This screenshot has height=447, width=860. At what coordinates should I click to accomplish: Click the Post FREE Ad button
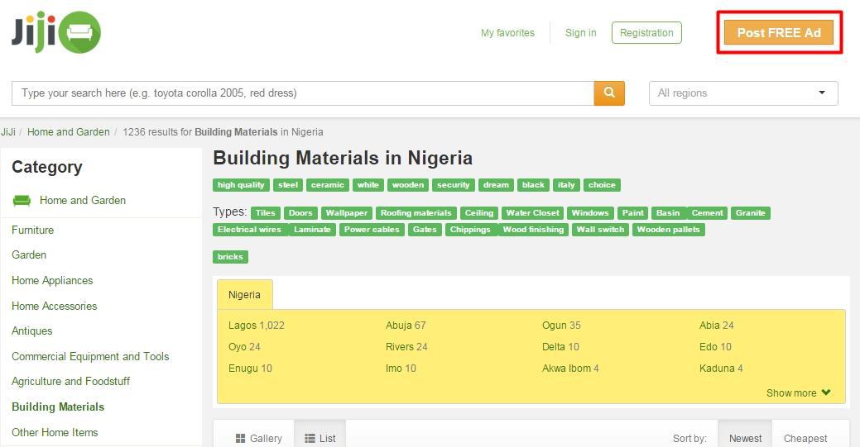tap(778, 33)
